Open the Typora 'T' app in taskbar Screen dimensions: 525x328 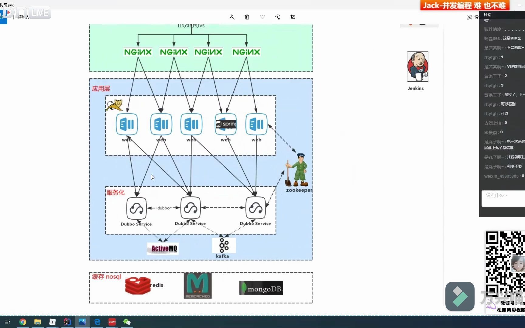pyautogui.click(x=53, y=322)
